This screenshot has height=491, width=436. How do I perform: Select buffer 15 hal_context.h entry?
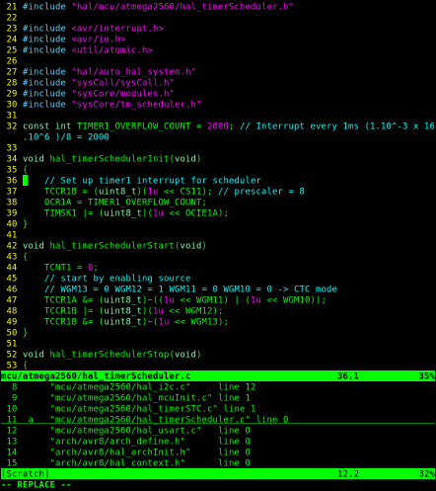(x=129, y=462)
